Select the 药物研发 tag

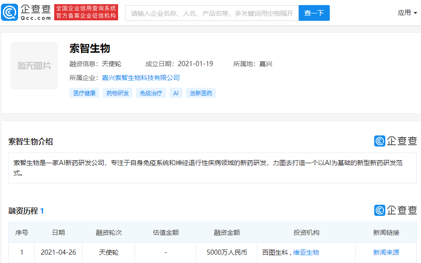tap(118, 93)
